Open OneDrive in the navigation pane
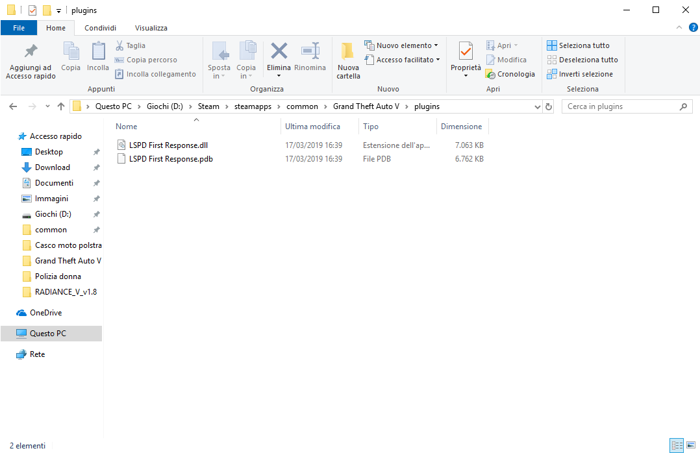Screen dimensions: 700x453 coord(45,313)
